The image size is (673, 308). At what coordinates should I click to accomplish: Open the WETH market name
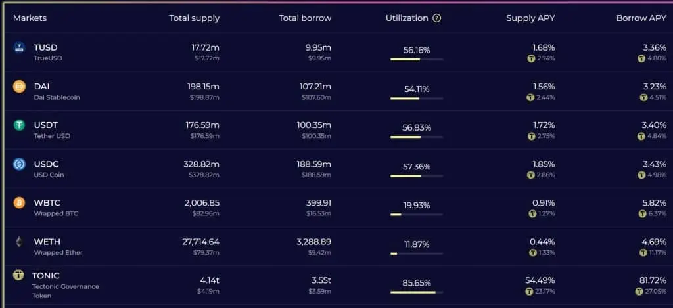click(47, 242)
